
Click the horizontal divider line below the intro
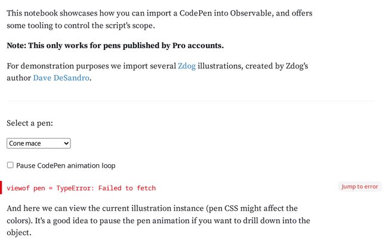[190, 101]
